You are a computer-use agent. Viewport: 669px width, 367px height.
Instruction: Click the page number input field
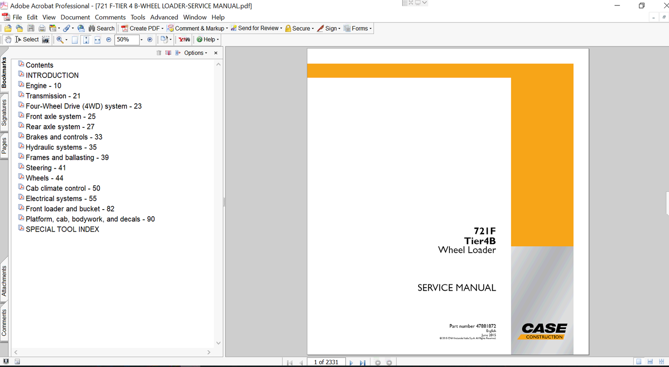pos(326,362)
